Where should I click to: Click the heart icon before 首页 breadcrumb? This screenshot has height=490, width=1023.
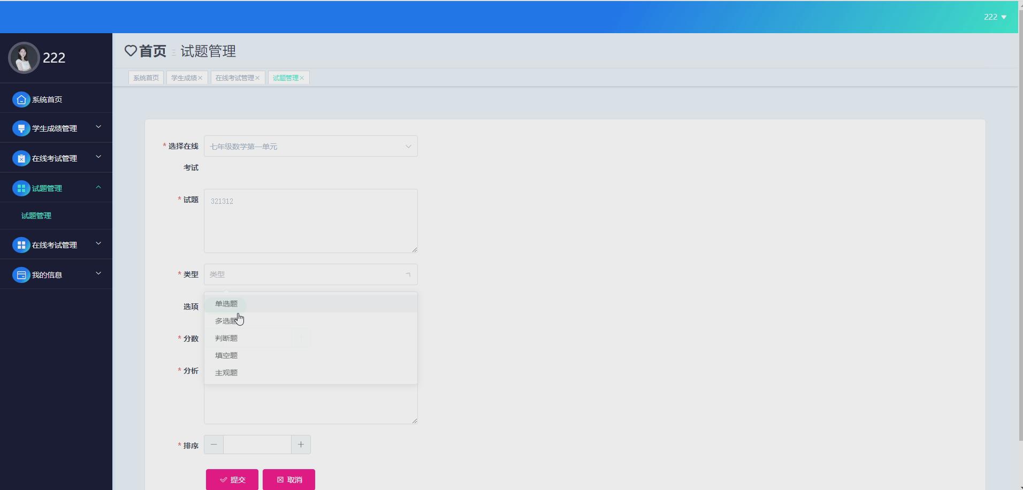pyautogui.click(x=131, y=51)
